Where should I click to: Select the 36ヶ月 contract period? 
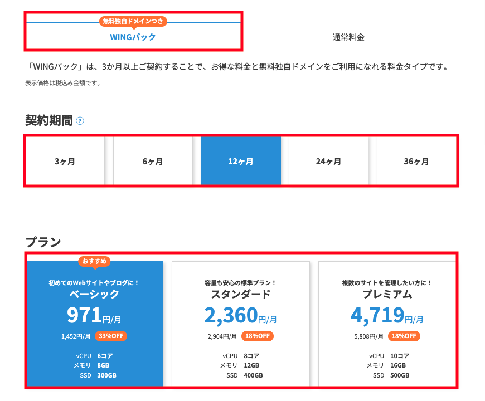tap(416, 161)
